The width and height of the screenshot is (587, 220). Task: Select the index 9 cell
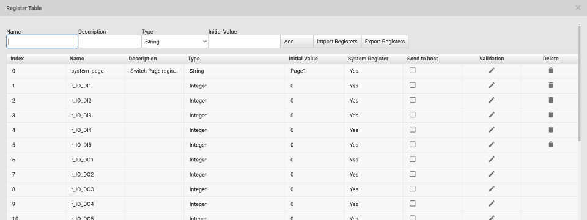coord(36,204)
